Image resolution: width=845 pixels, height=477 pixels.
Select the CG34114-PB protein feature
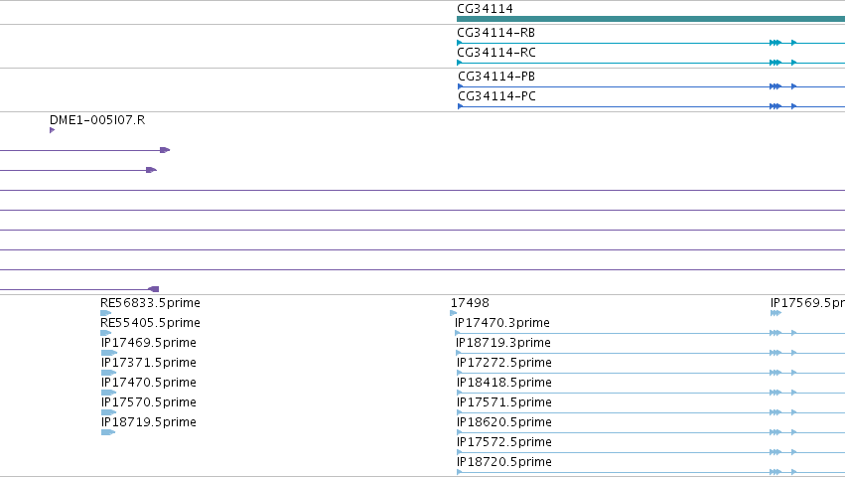[x=651, y=86]
